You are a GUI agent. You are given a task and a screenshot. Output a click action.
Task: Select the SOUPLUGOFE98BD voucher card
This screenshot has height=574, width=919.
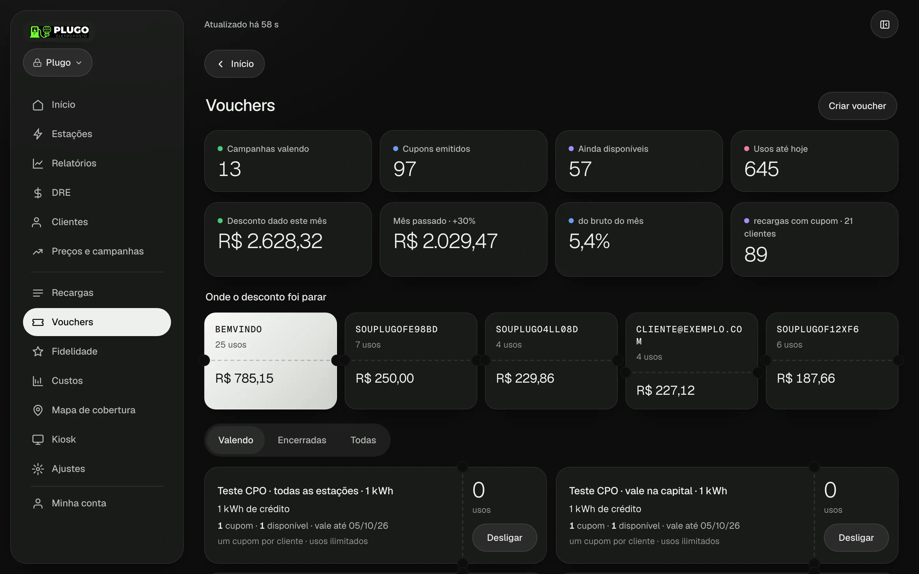tap(410, 361)
